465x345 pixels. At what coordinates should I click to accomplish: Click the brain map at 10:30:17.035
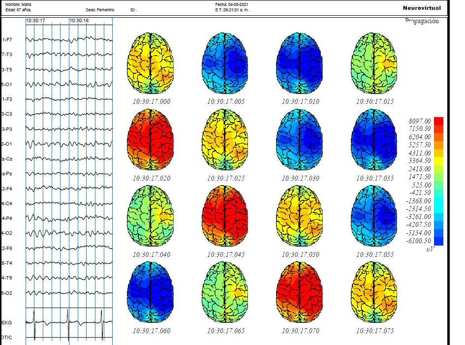tap(374, 140)
